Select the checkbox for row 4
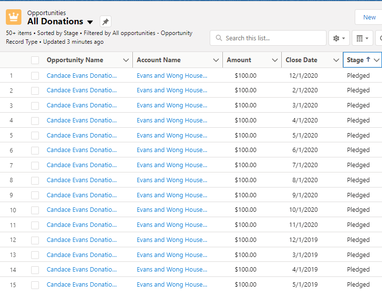Screen dimensions: 382x291 tap(35, 120)
